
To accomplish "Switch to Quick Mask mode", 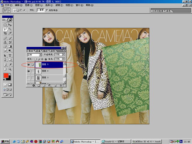I will pyautogui.click(x=10, y=85).
